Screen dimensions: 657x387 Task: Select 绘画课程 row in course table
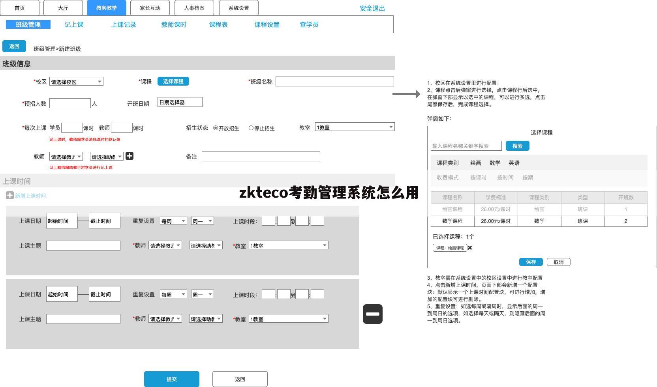pyautogui.click(x=539, y=209)
